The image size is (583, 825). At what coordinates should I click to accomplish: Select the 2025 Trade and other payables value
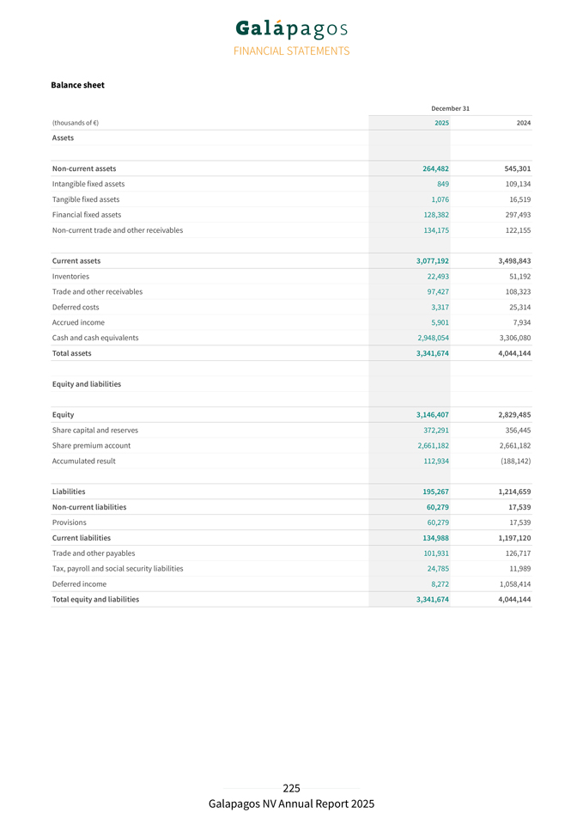(432, 553)
